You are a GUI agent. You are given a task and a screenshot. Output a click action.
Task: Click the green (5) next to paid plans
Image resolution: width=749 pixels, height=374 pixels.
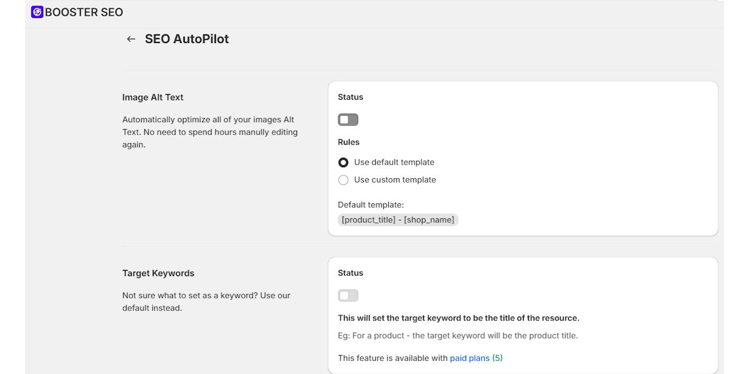[x=496, y=358]
